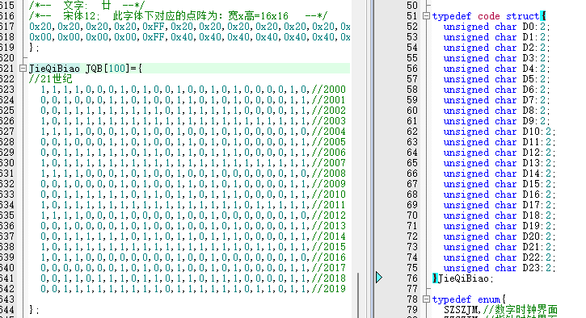Click the year comment '//2011'
The image size is (586, 318).
[329, 205]
